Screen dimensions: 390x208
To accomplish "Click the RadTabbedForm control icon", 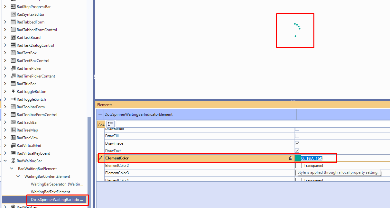I will (x=13, y=22).
